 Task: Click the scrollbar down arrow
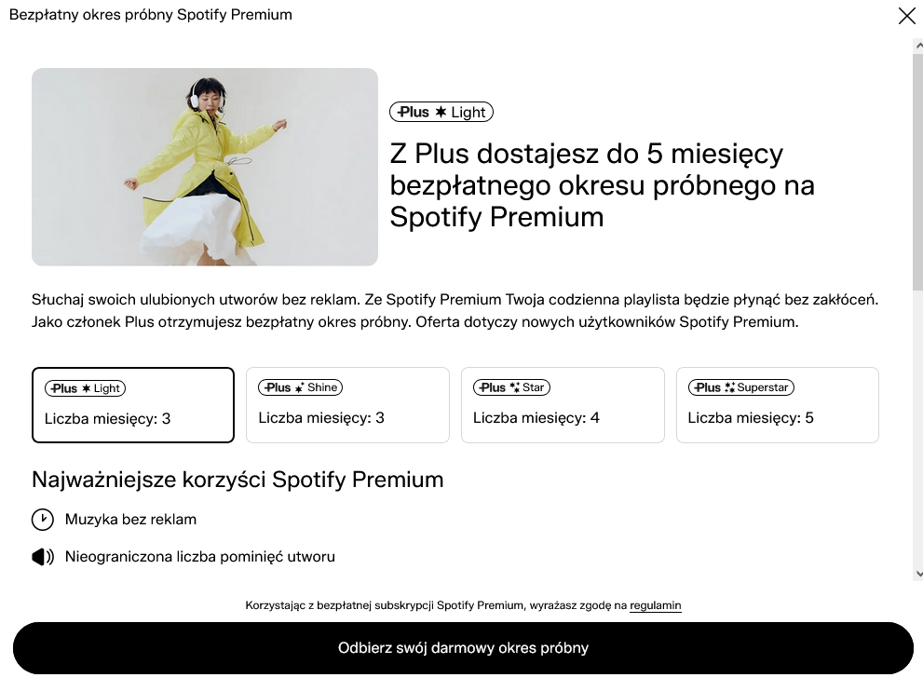coord(918,574)
